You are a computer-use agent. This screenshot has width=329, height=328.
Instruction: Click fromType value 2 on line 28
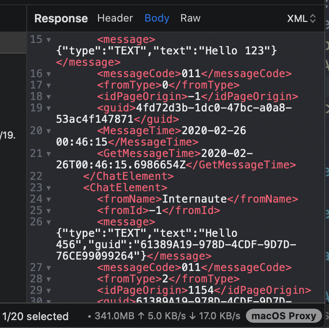pyautogui.click(x=165, y=279)
